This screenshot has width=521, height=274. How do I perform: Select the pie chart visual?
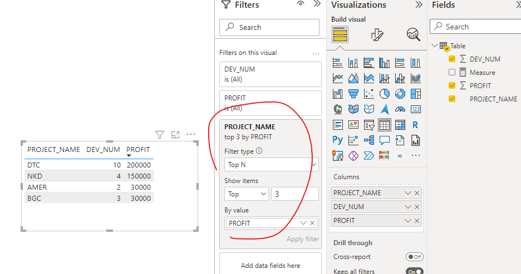point(385,94)
